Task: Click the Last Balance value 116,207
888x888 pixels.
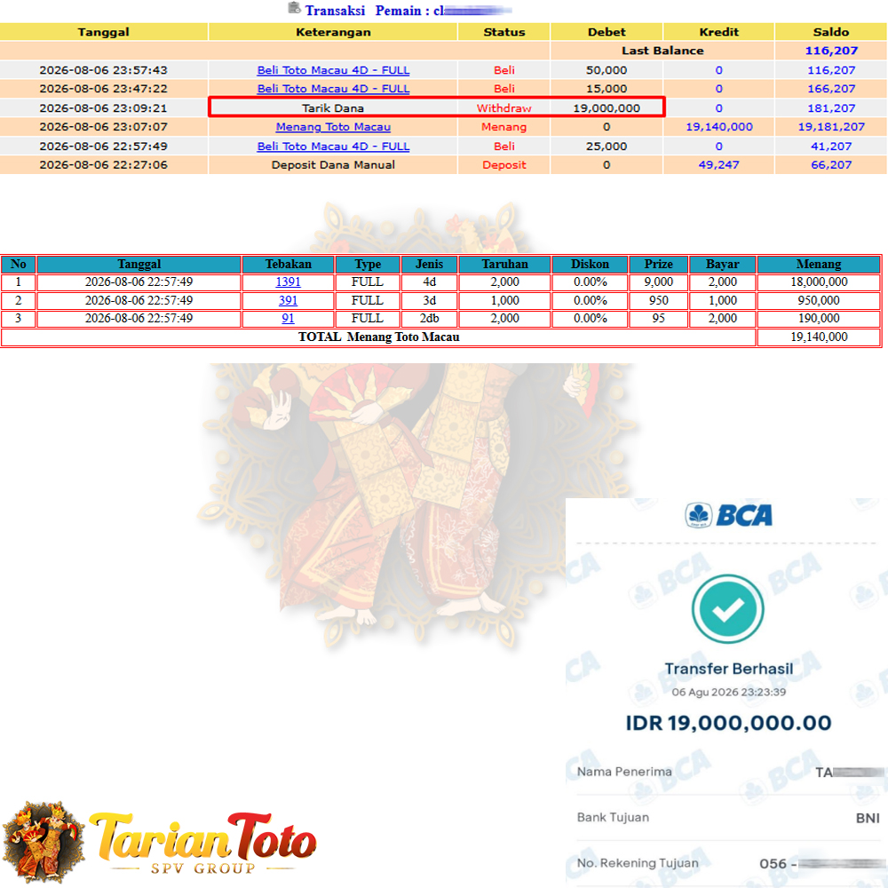Action: (x=831, y=51)
